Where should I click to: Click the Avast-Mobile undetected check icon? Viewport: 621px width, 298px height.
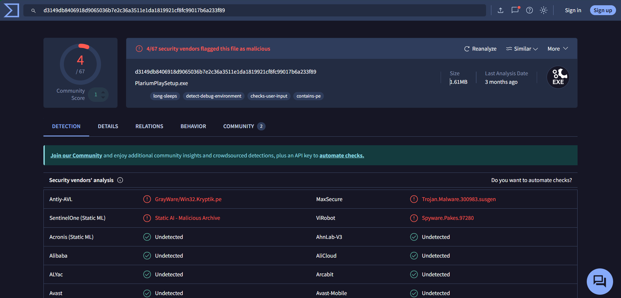414,293
